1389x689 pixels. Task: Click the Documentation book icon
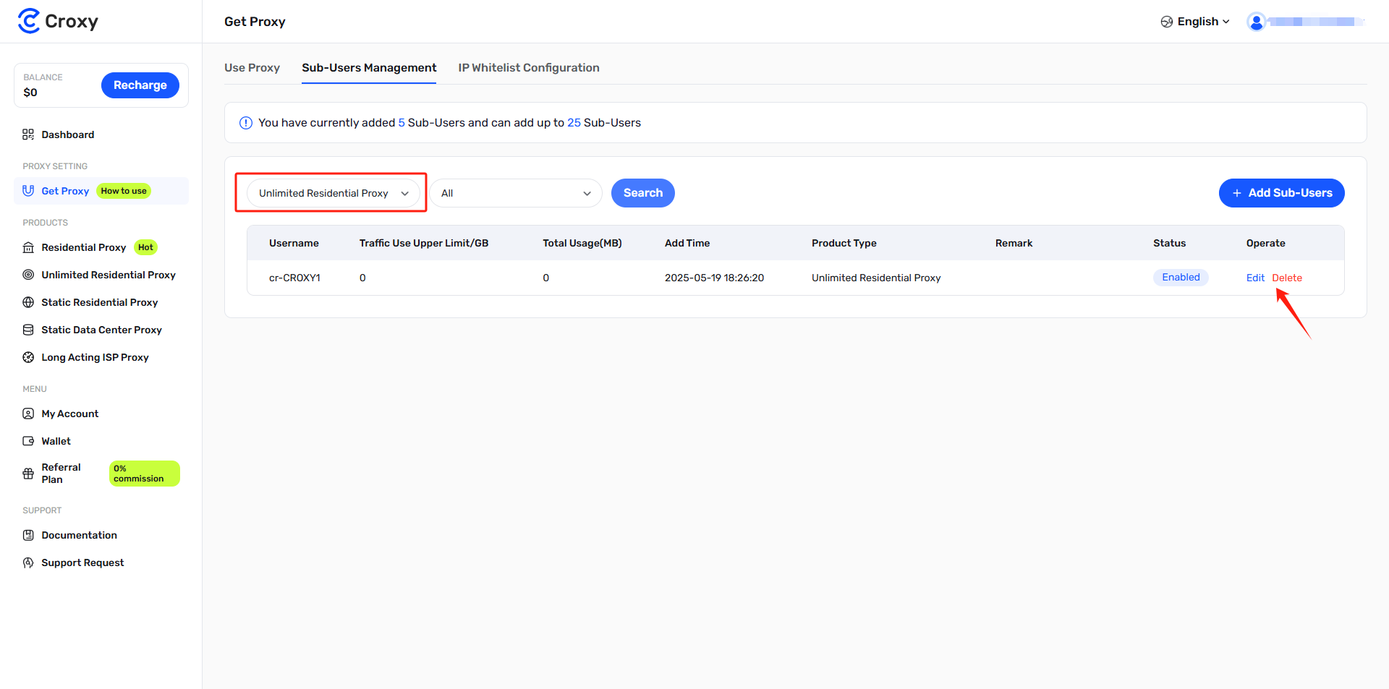[x=28, y=535]
